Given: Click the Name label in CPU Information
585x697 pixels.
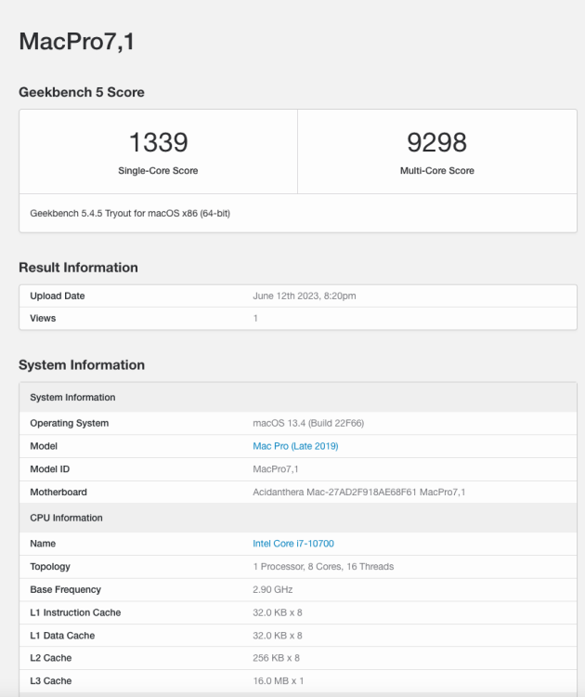Looking at the screenshot, I should click(x=43, y=544).
